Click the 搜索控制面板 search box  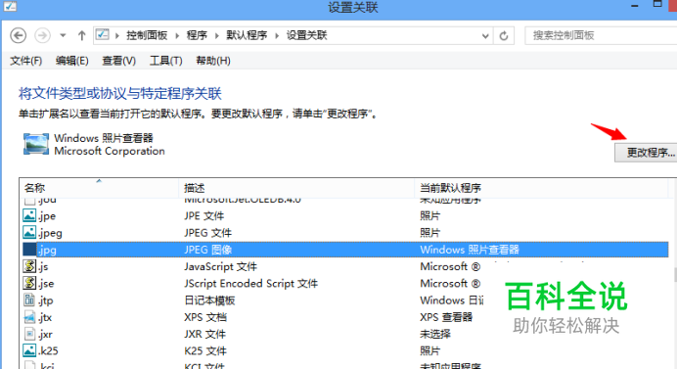(x=601, y=35)
